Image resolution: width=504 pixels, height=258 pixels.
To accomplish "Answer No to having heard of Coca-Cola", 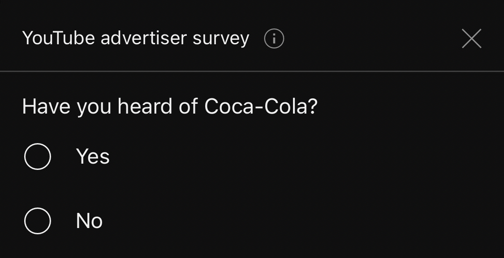I will tap(37, 220).
